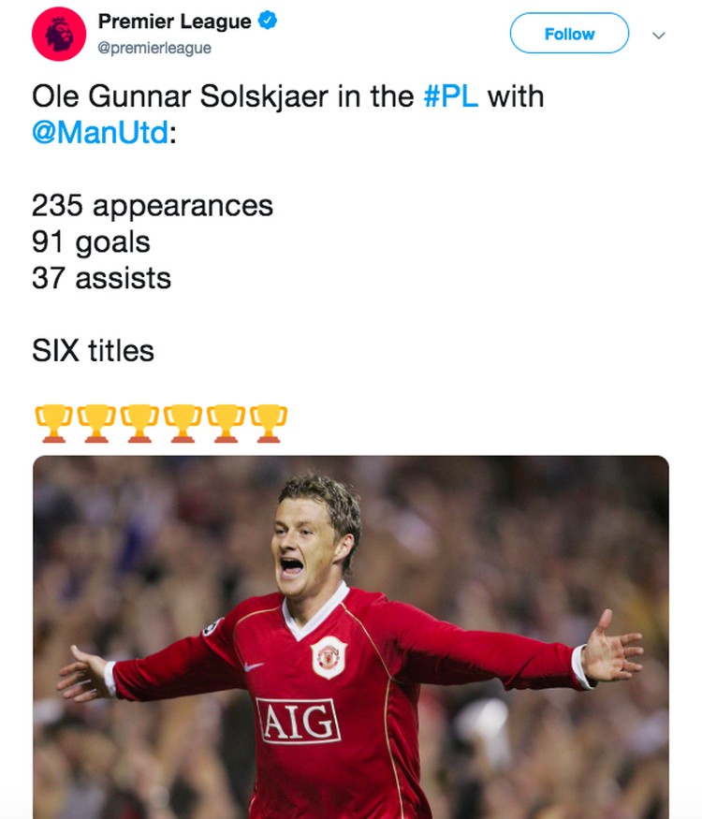Image resolution: width=702 pixels, height=819 pixels.
Task: Open the Premier League profile avatar
Action: 59,34
